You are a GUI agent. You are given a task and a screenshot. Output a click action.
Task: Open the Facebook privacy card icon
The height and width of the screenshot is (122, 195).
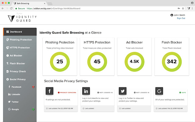50,91
